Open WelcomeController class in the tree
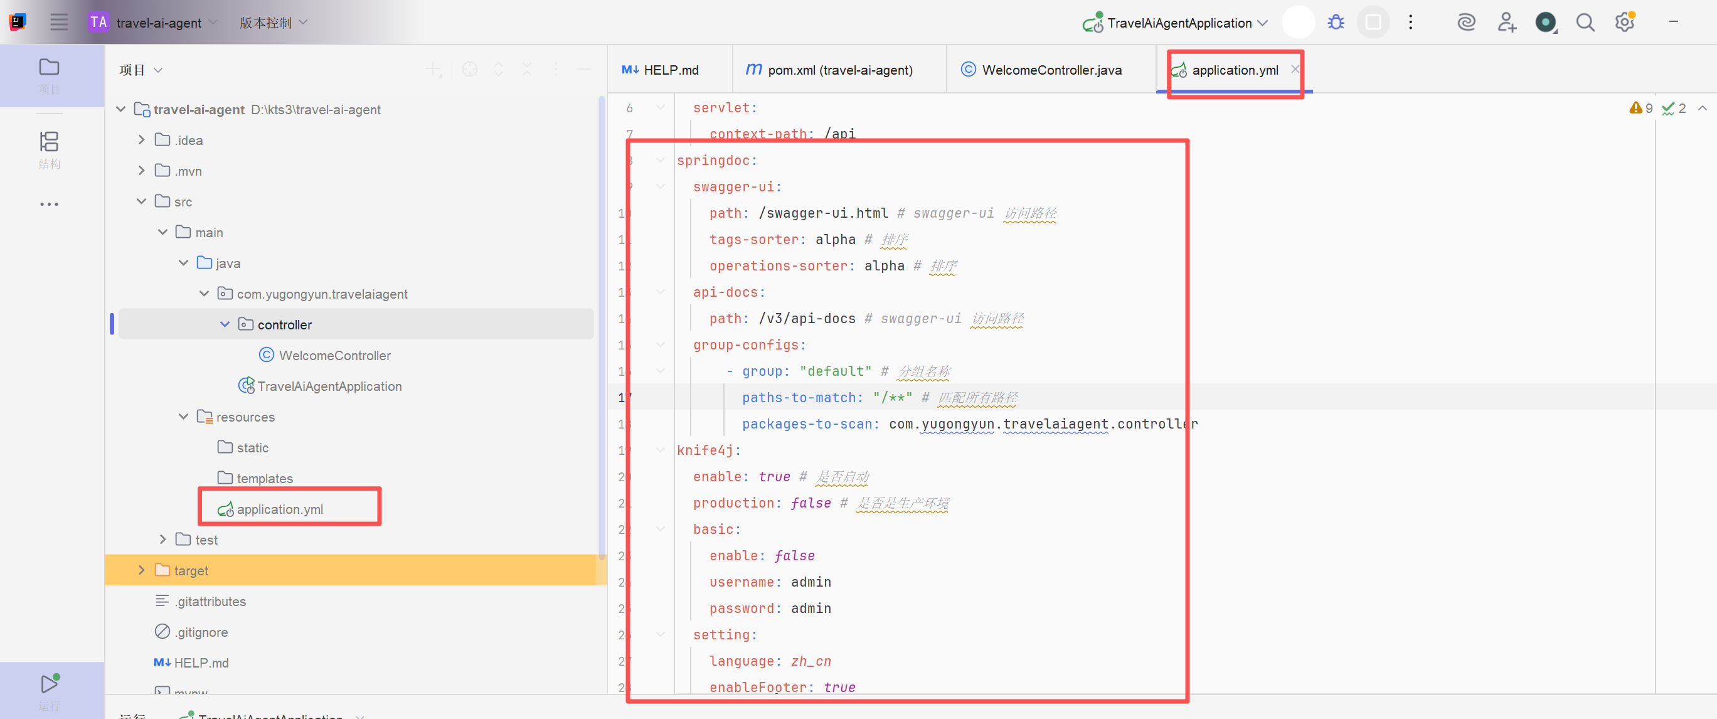 tap(334, 355)
